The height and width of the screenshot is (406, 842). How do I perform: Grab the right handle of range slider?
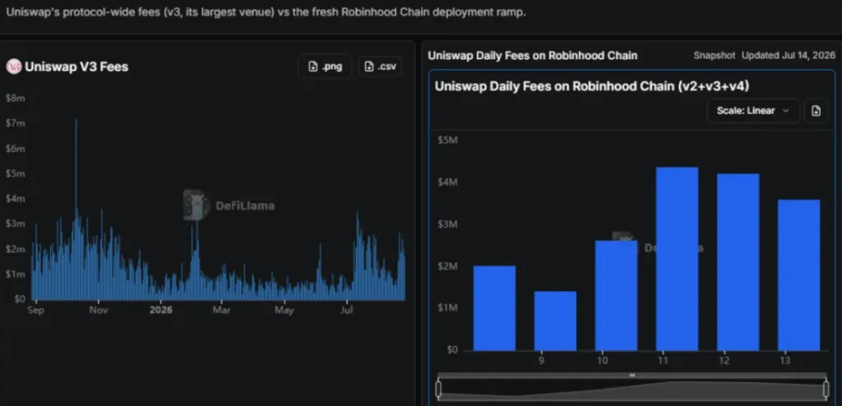826,389
